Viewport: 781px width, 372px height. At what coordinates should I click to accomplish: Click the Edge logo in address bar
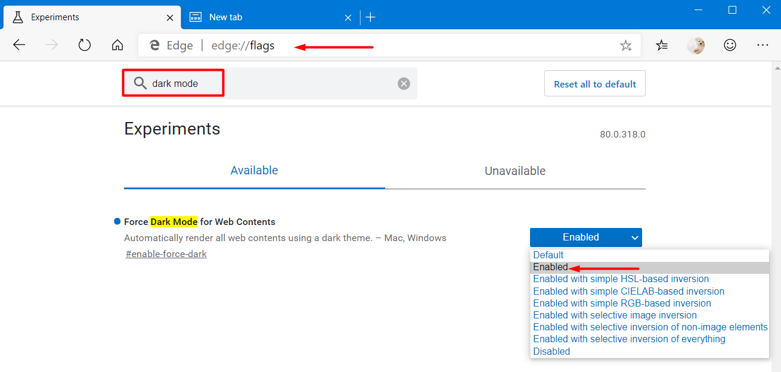click(x=155, y=45)
